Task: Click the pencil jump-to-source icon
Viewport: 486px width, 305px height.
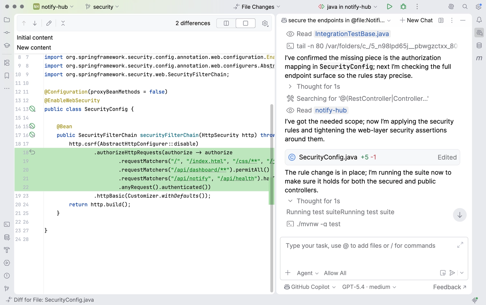Action: pyautogui.click(x=49, y=23)
